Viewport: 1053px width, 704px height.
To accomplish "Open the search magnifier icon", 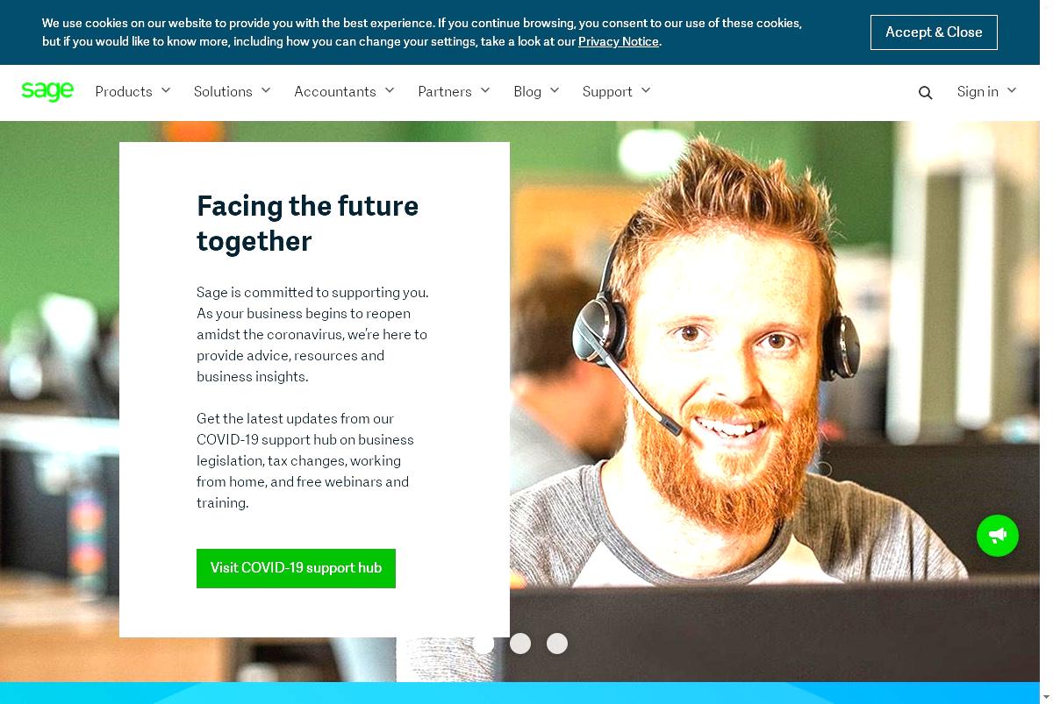I will (x=925, y=92).
